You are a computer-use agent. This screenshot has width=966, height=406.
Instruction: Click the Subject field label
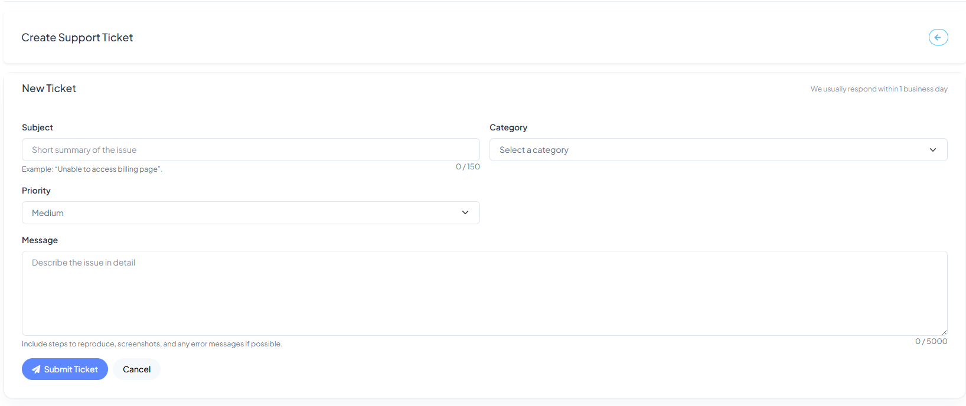[x=37, y=127]
